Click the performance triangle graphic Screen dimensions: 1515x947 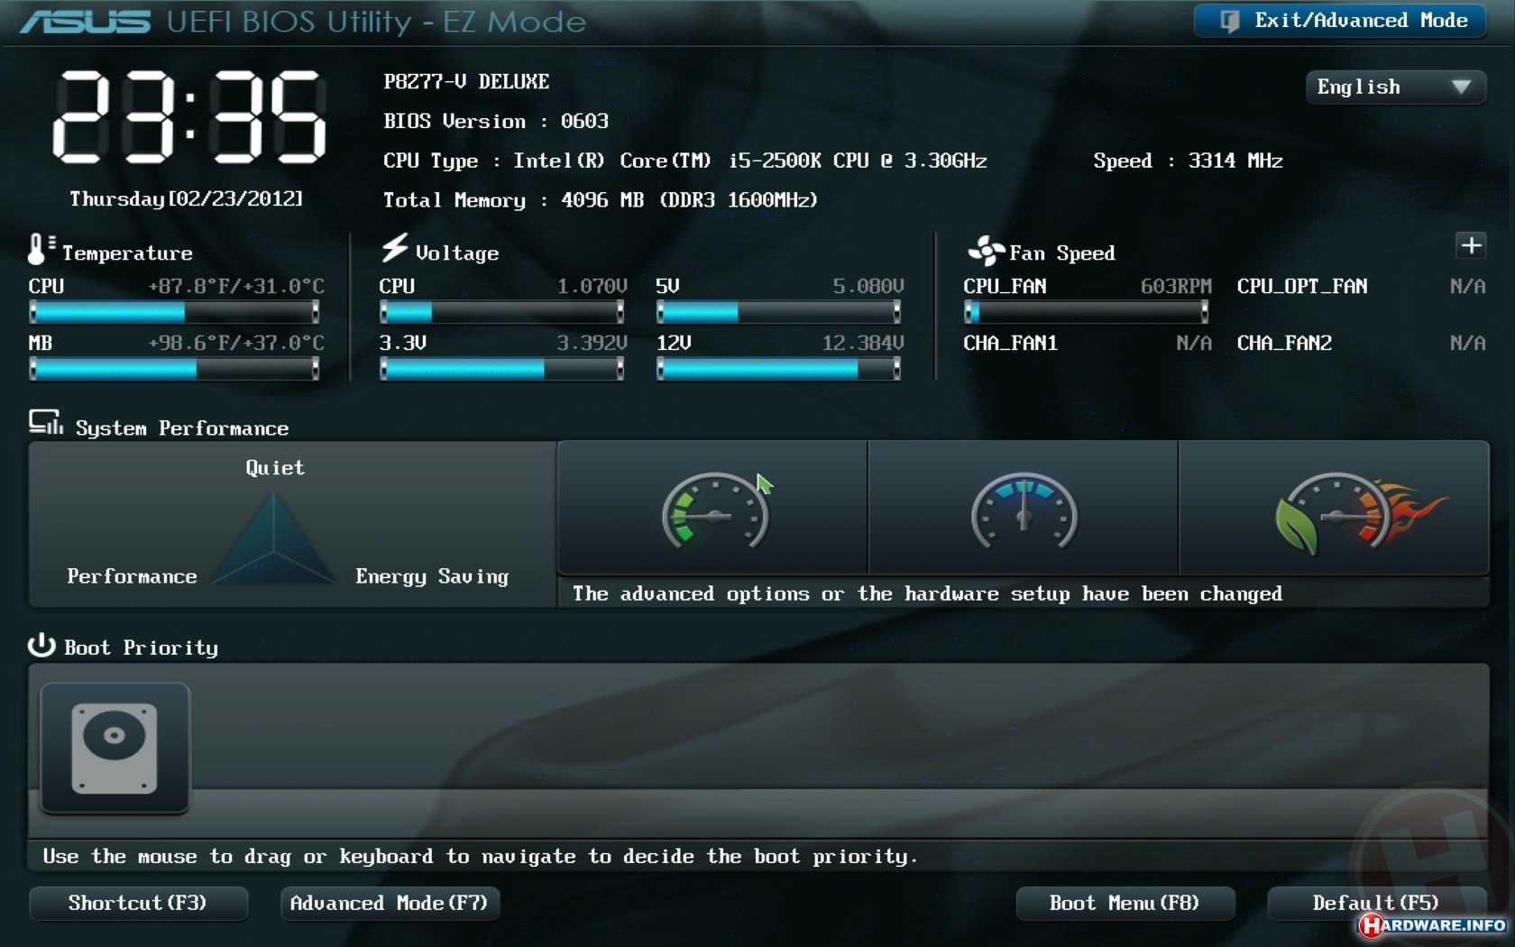(273, 538)
